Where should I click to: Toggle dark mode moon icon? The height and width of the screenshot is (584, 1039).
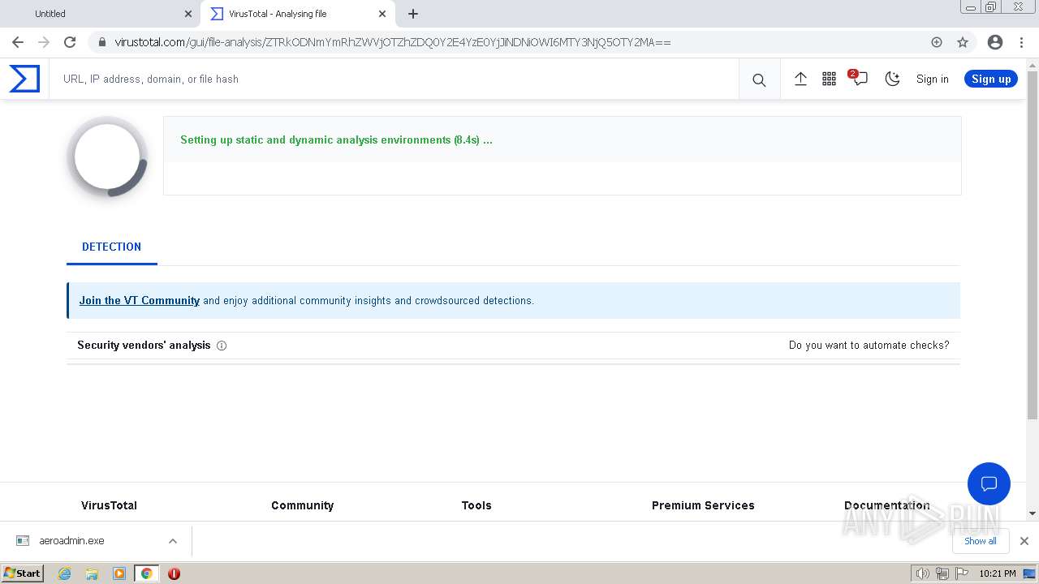coord(892,79)
